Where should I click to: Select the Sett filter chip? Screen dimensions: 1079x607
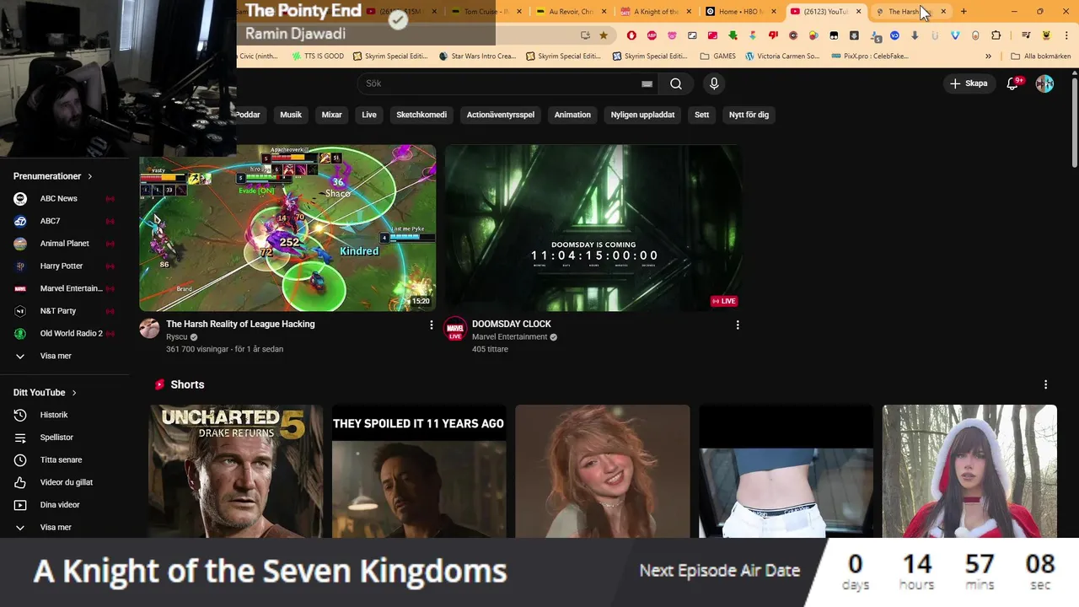click(702, 115)
